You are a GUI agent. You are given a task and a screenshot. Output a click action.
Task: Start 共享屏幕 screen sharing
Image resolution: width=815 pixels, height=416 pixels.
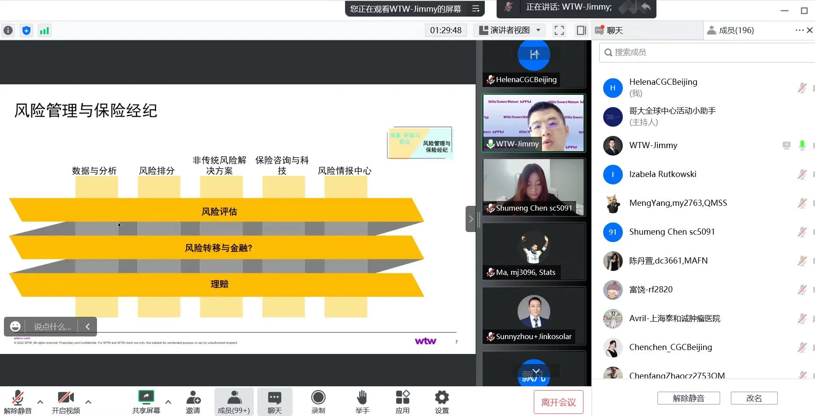click(x=146, y=402)
